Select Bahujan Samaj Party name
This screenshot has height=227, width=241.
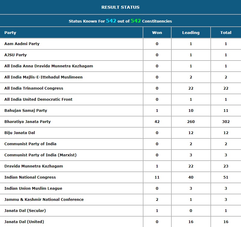(26, 111)
